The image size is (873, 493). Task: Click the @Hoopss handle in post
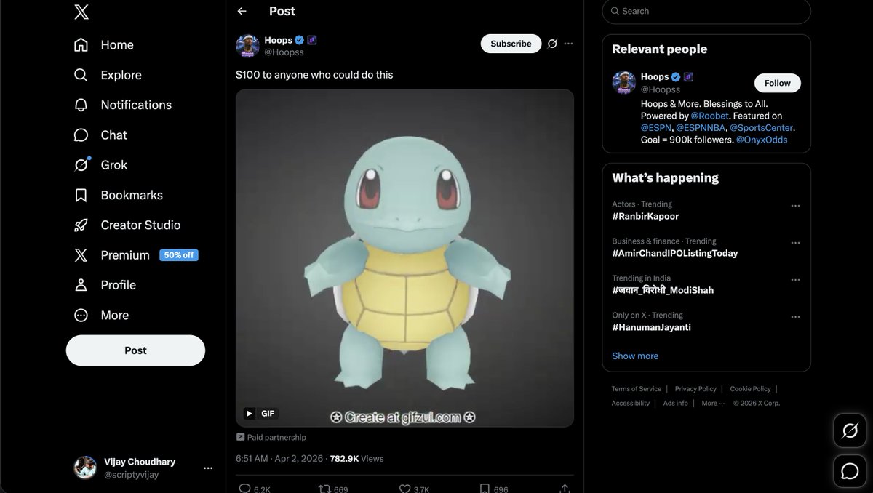(284, 52)
